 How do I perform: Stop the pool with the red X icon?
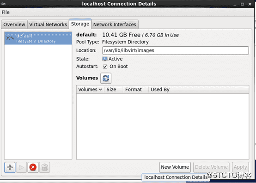[33, 167]
